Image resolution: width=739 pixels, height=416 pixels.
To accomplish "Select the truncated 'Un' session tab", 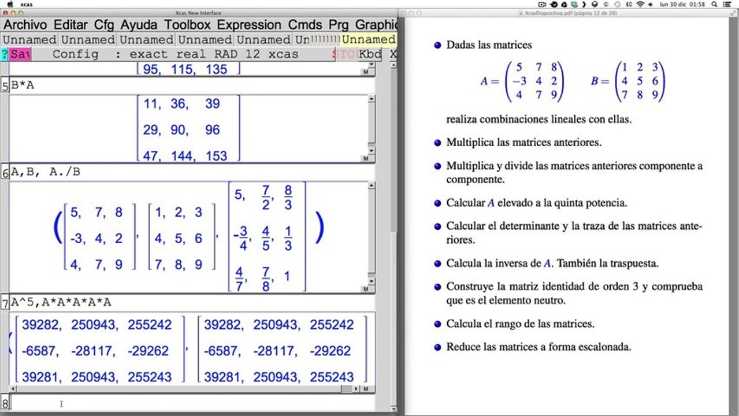I will tap(302, 40).
